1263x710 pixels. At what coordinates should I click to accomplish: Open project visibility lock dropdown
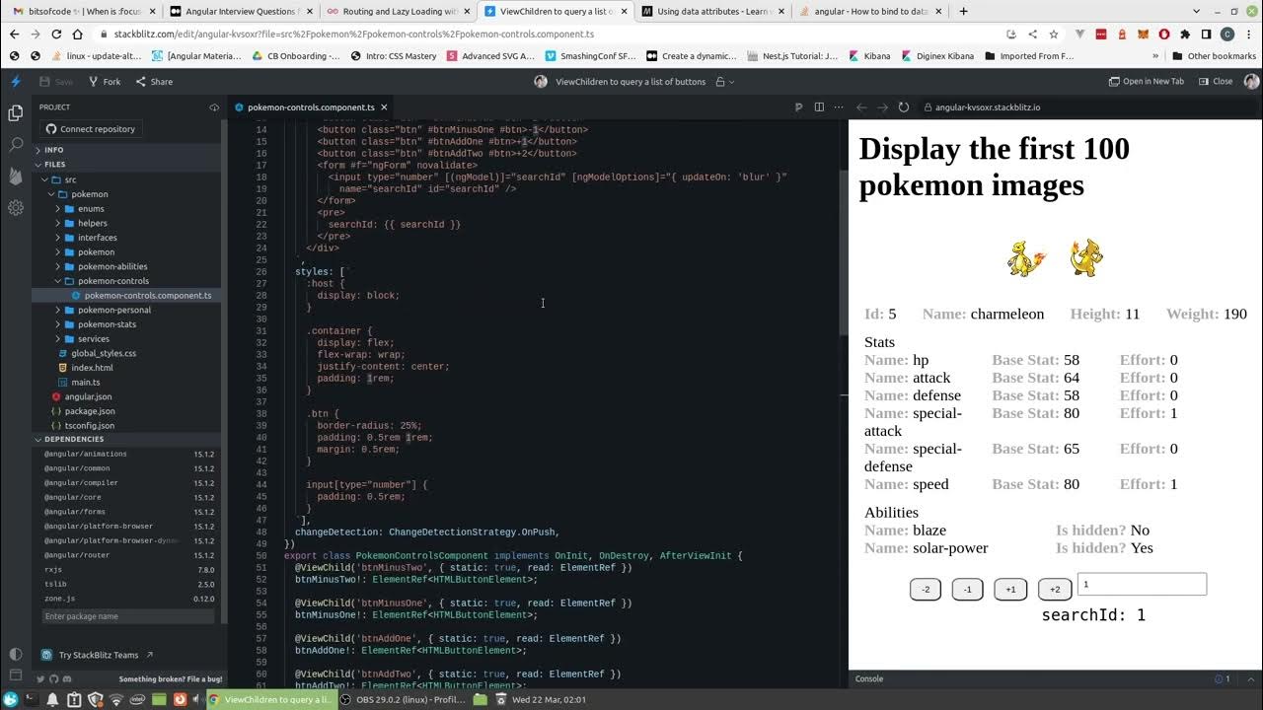725,82
